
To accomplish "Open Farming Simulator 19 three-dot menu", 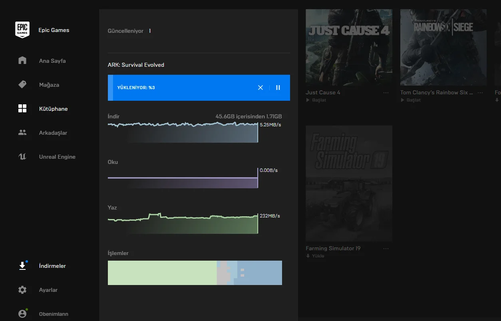I will tap(386, 249).
